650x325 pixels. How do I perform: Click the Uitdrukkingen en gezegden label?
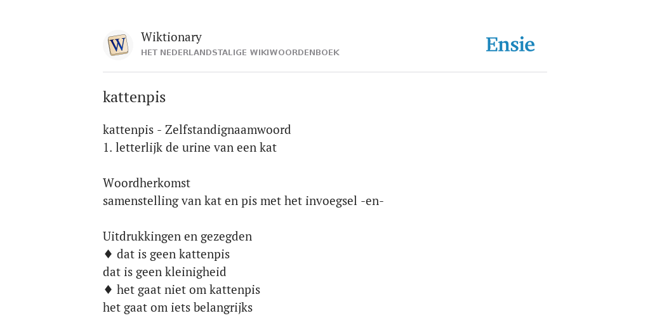pos(178,236)
